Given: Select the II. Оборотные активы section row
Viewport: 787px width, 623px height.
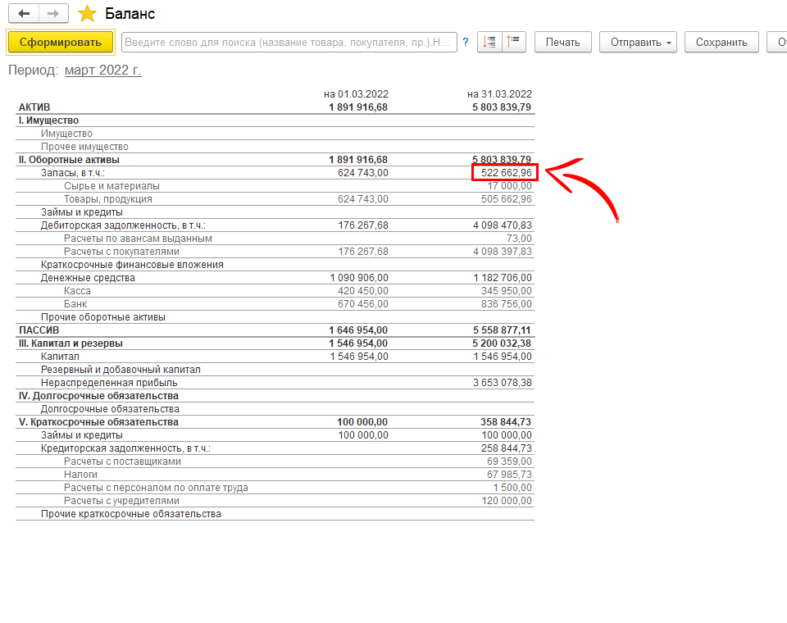Looking at the screenshot, I should pyautogui.click(x=69, y=160).
